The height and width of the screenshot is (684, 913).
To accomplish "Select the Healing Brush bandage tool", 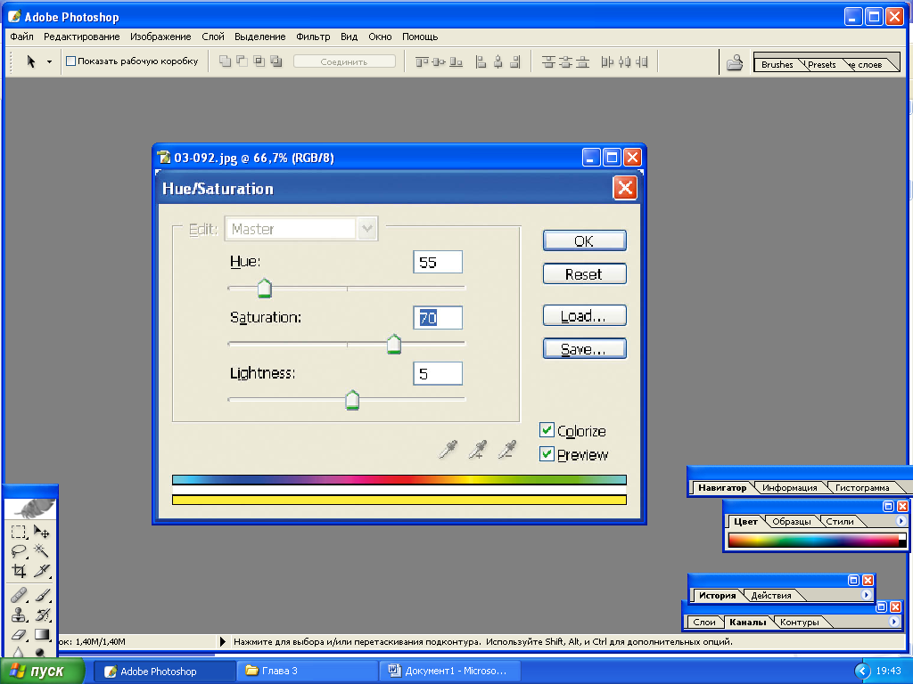I will pyautogui.click(x=19, y=595).
